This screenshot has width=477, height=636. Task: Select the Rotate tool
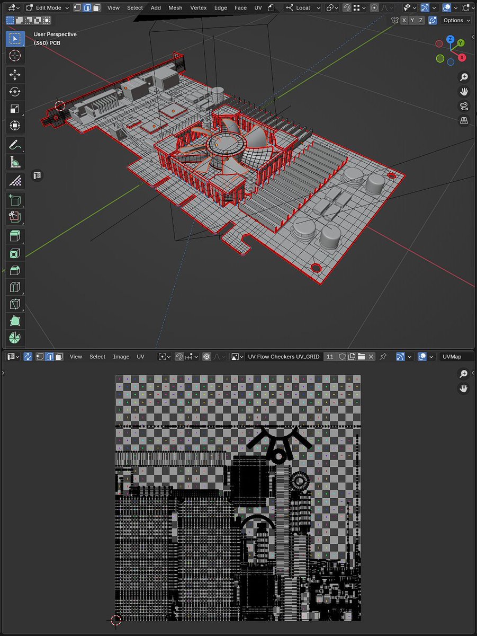(15, 92)
